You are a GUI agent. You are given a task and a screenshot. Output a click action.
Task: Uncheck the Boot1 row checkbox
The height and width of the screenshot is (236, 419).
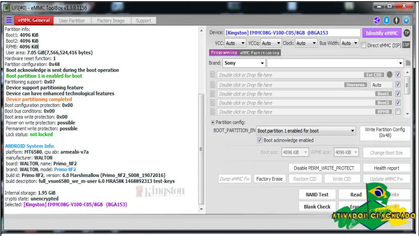398,94
